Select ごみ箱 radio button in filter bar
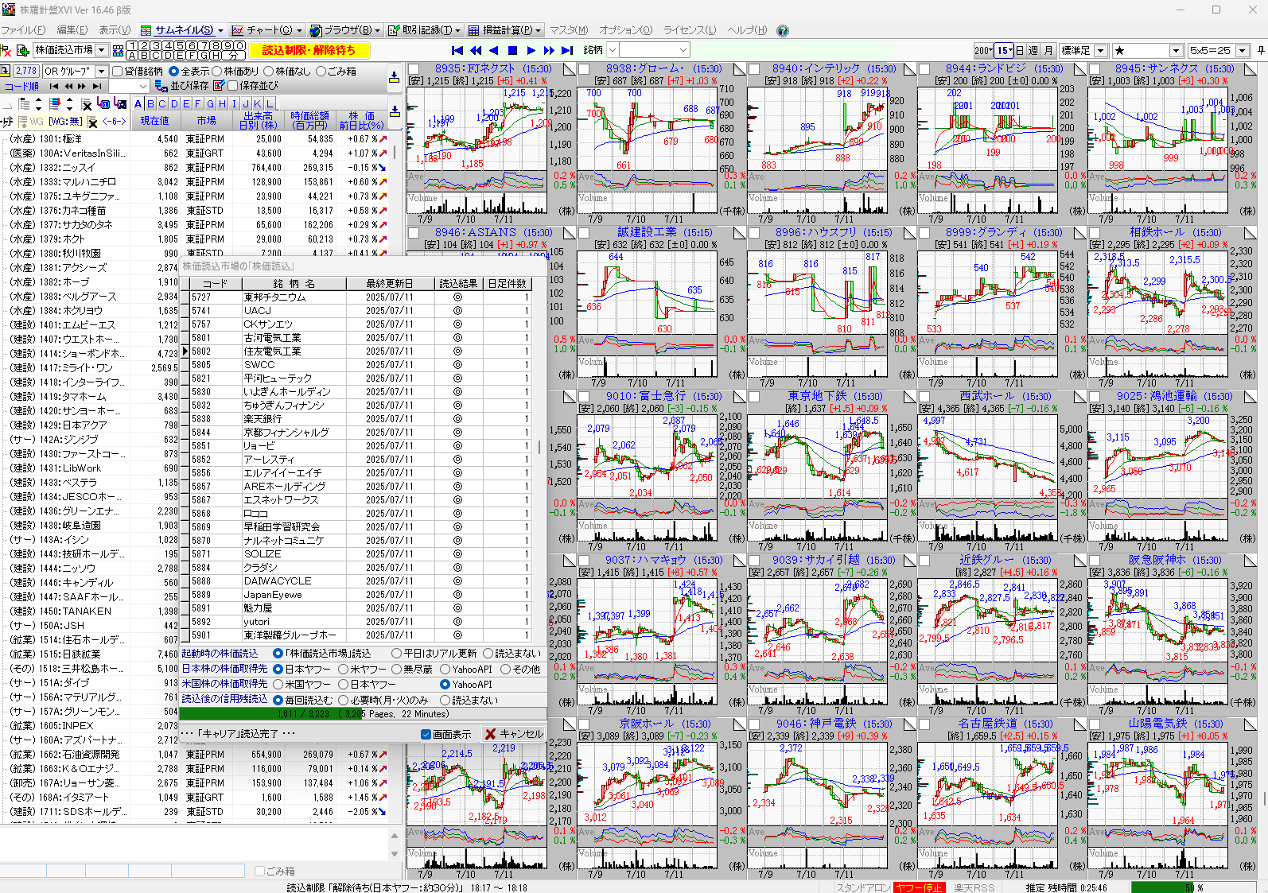 click(x=321, y=71)
